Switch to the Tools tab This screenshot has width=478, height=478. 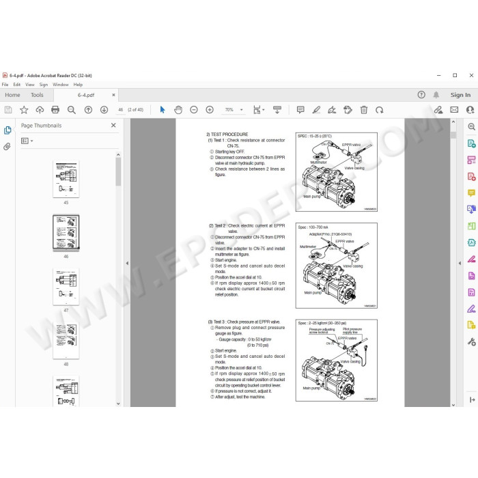coord(37,95)
